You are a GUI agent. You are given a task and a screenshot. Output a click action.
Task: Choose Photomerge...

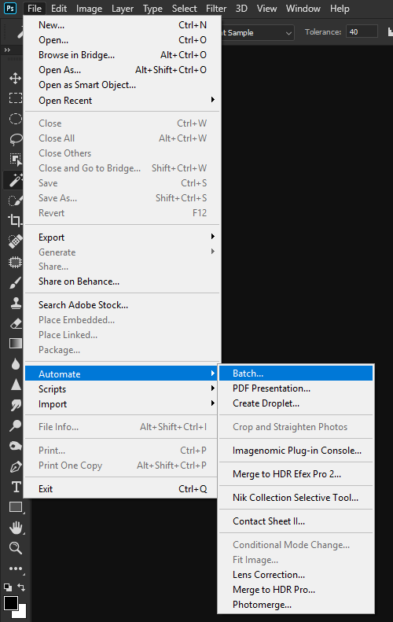point(296,605)
